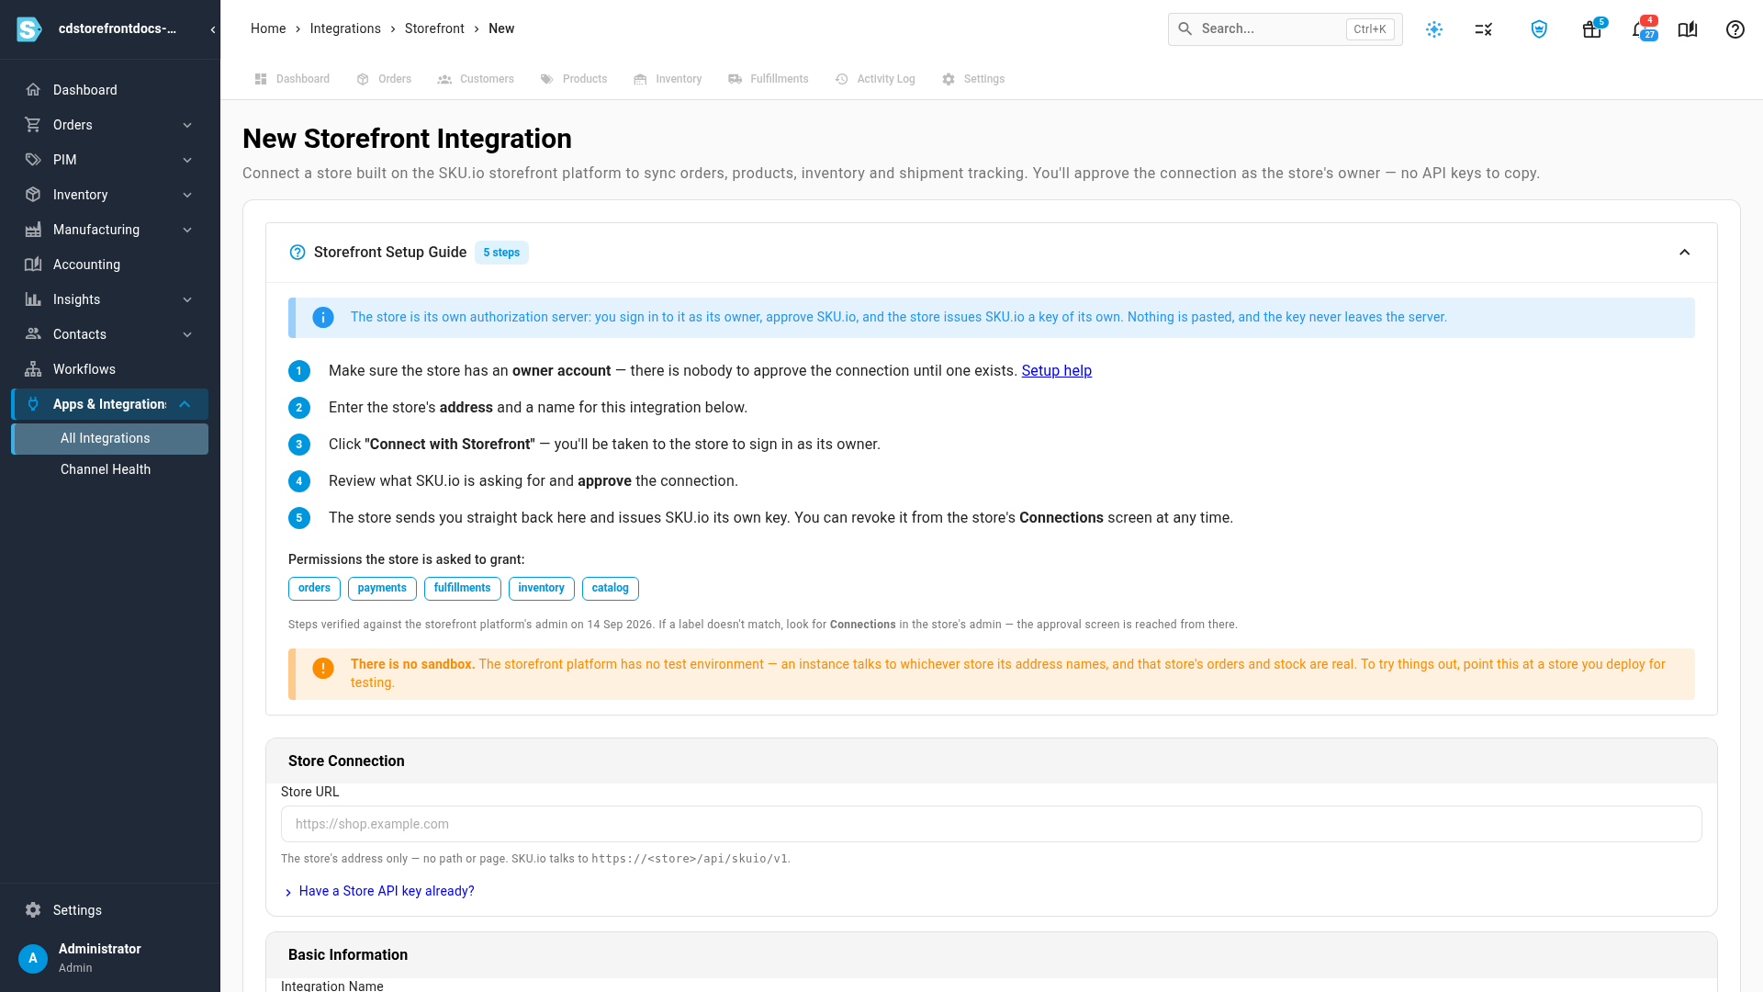
Task: Click the Dashboard home icon in sidebar
Action: coord(33,90)
